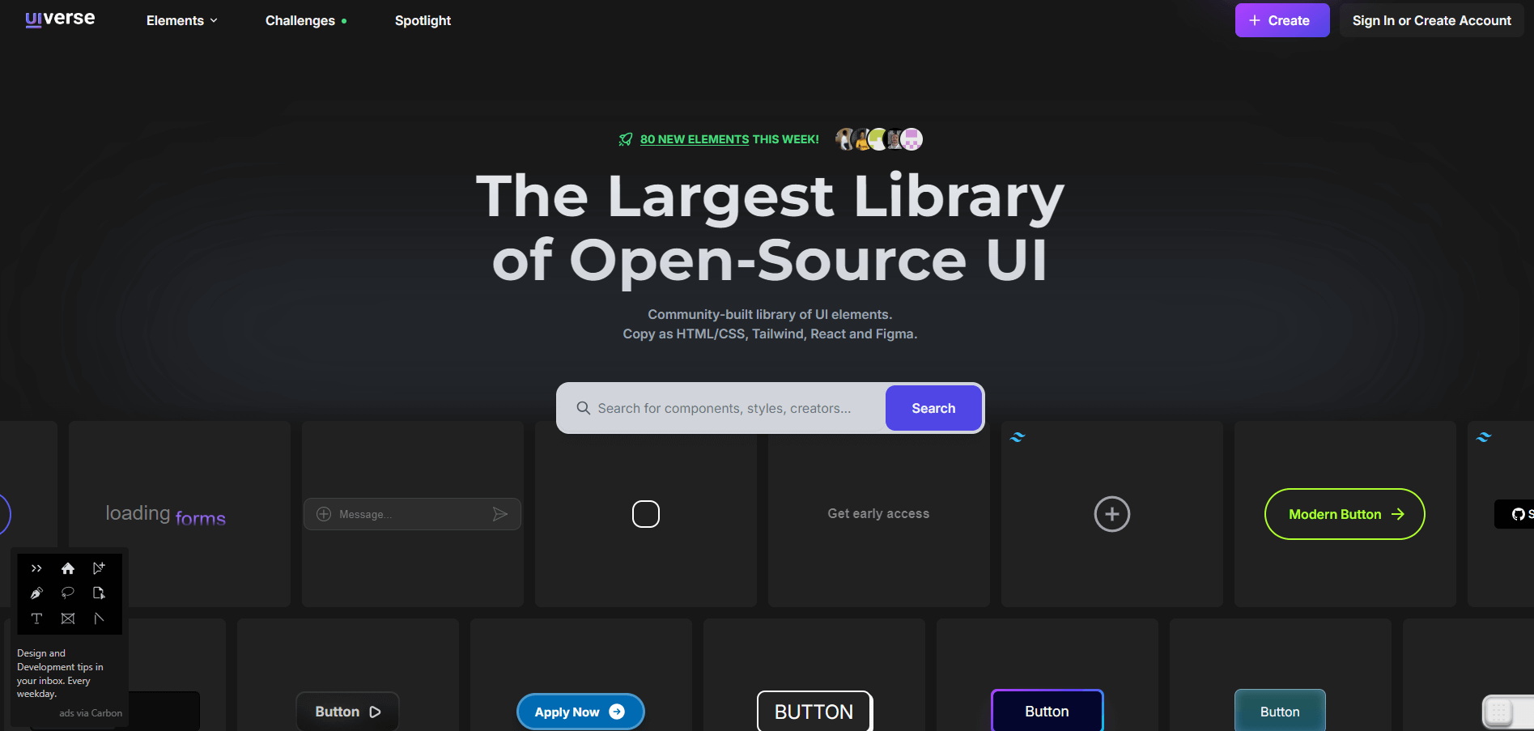
Task: Click the magnifier icon in search bar
Action: 583,408
